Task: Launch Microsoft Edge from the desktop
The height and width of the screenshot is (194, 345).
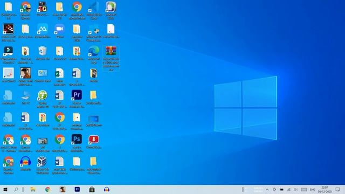Action: 94,54
